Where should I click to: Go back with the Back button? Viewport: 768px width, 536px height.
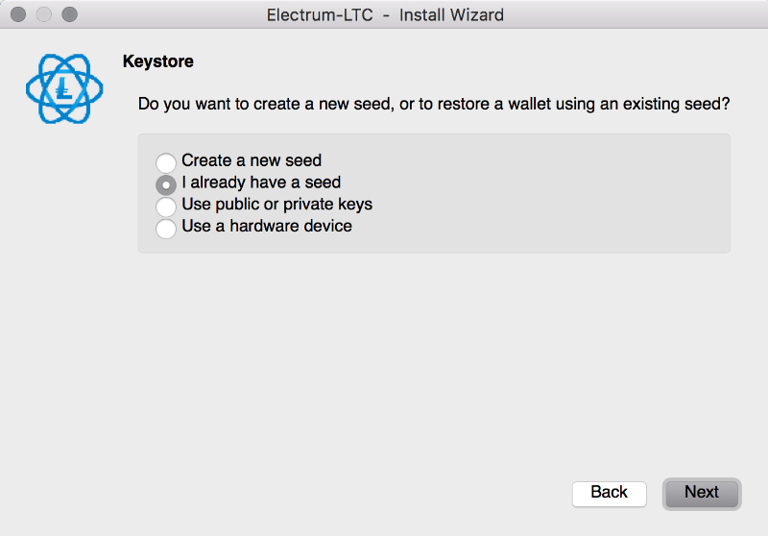[609, 493]
